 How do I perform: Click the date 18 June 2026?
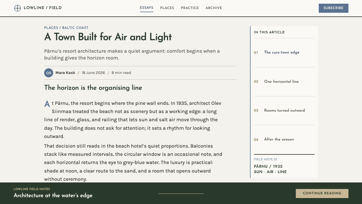click(93, 73)
